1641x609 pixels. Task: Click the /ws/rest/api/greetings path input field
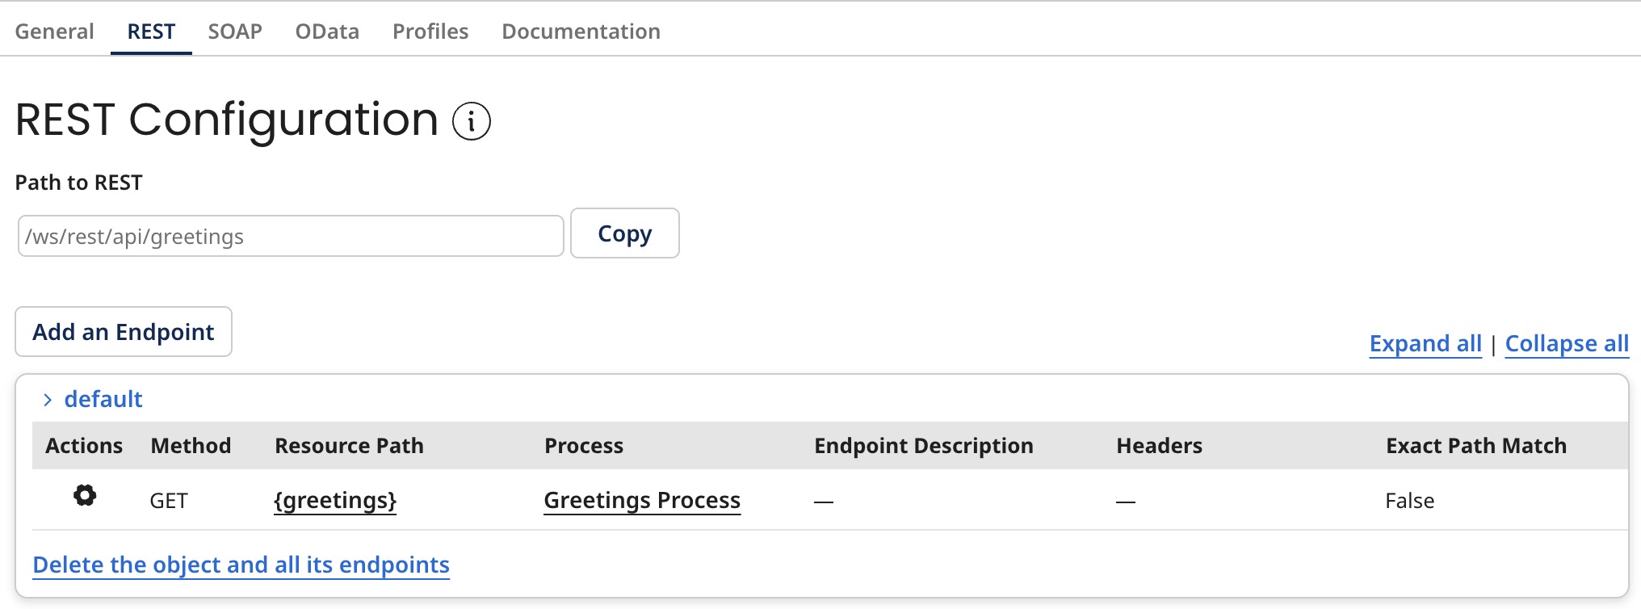290,235
